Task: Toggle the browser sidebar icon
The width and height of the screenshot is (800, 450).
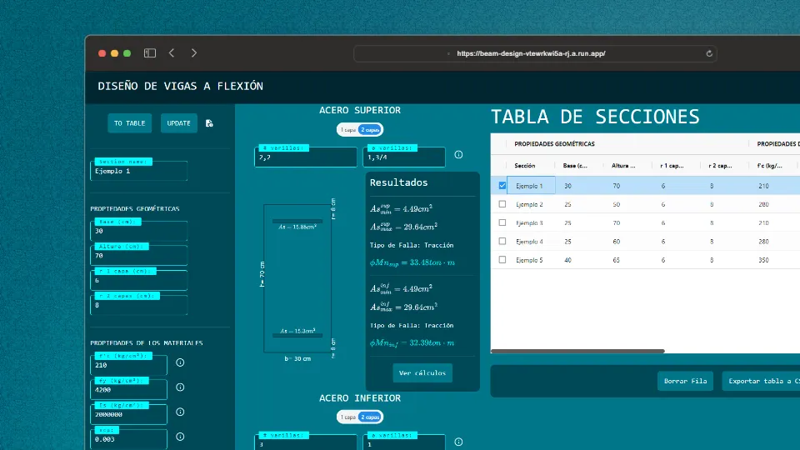Action: (150, 52)
